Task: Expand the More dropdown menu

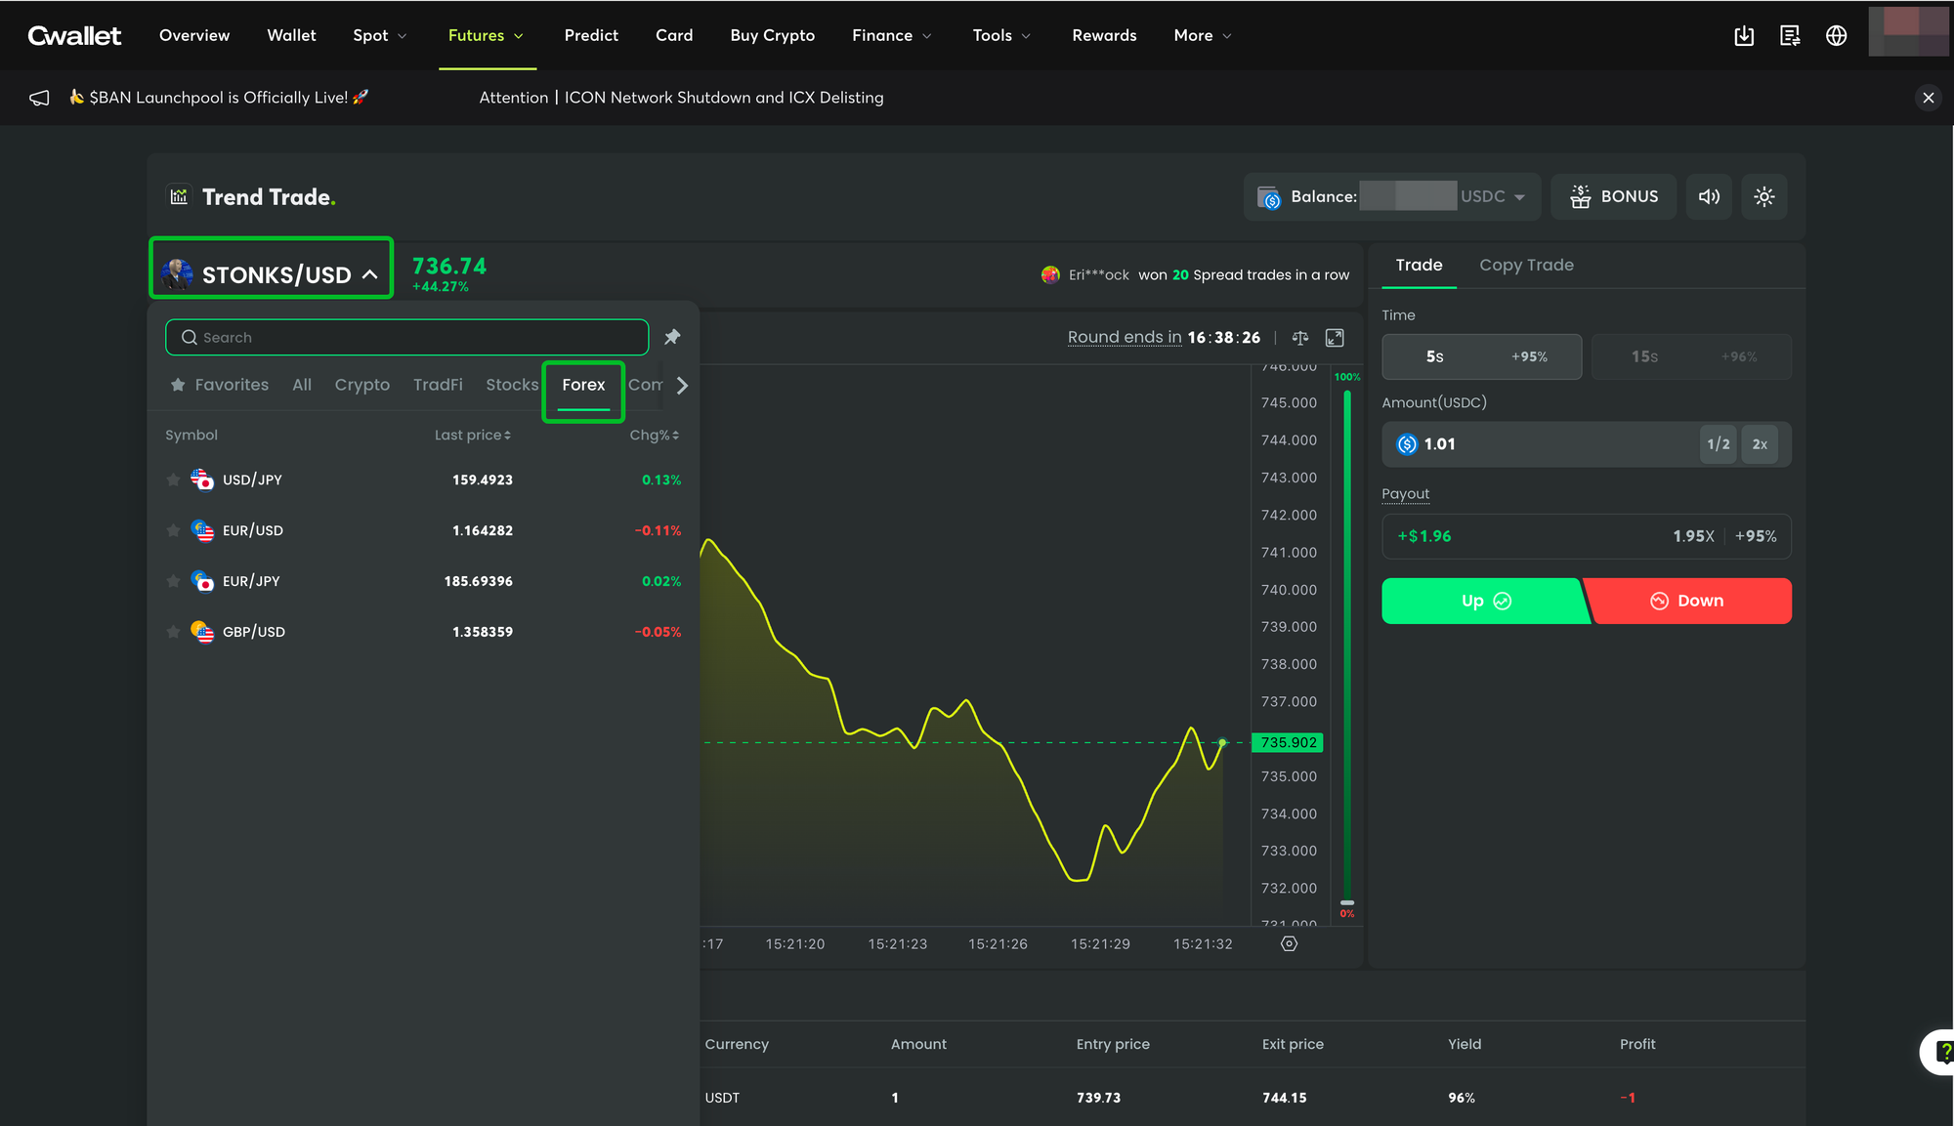Action: [x=1203, y=36]
